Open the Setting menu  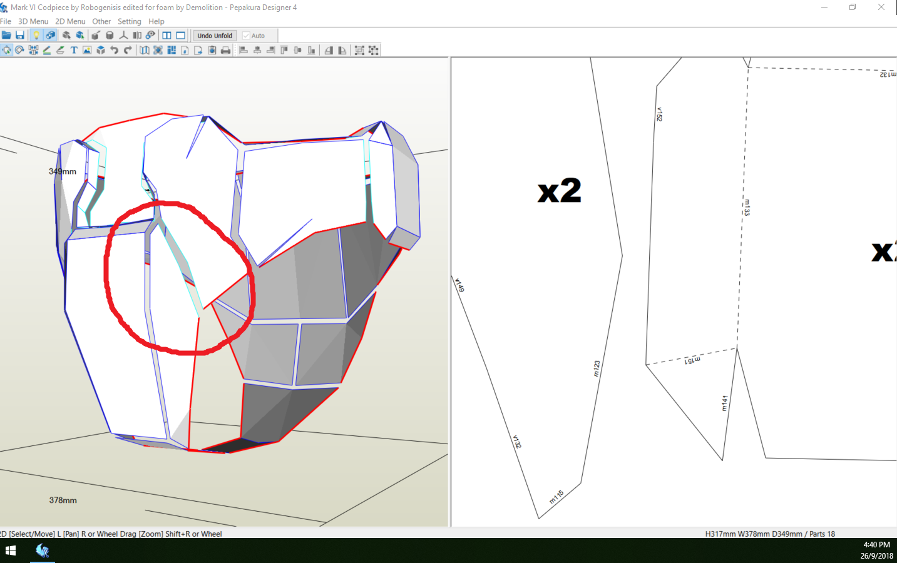130,21
